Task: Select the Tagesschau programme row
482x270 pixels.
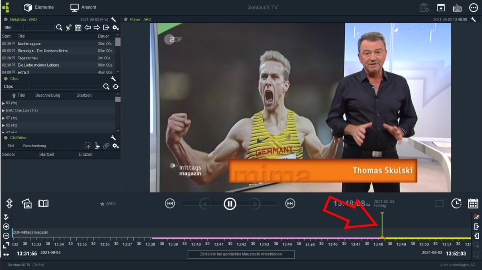Action: 58,58
